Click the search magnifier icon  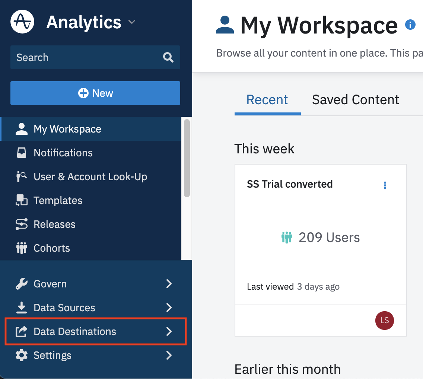[x=168, y=57]
